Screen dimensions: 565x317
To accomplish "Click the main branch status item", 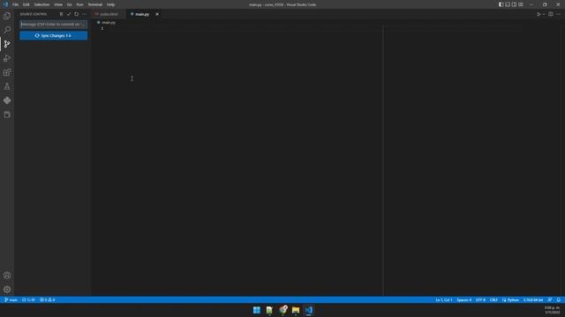I will tap(11, 299).
